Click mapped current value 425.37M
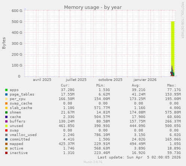Screen dimensions: 186x166 point(67,144)
